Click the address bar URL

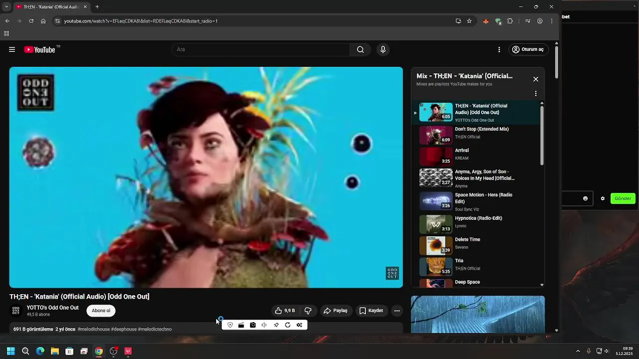(141, 21)
